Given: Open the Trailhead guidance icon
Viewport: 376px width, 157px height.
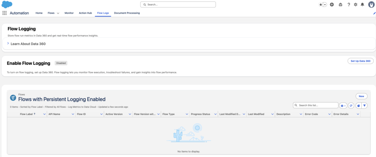Looking at the screenshot, I should coord(340,4).
